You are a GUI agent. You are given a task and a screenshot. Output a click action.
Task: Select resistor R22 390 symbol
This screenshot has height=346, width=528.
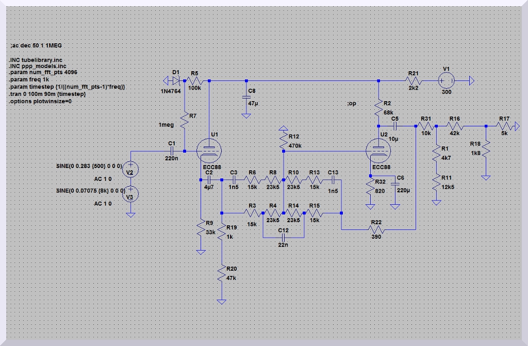click(376, 230)
